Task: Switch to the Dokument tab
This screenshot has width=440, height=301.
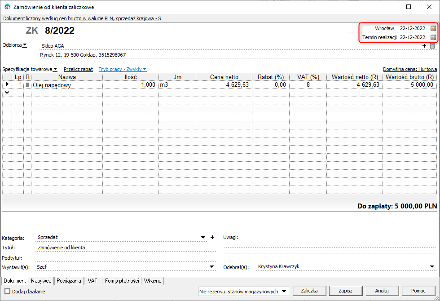Action: [x=14, y=281]
